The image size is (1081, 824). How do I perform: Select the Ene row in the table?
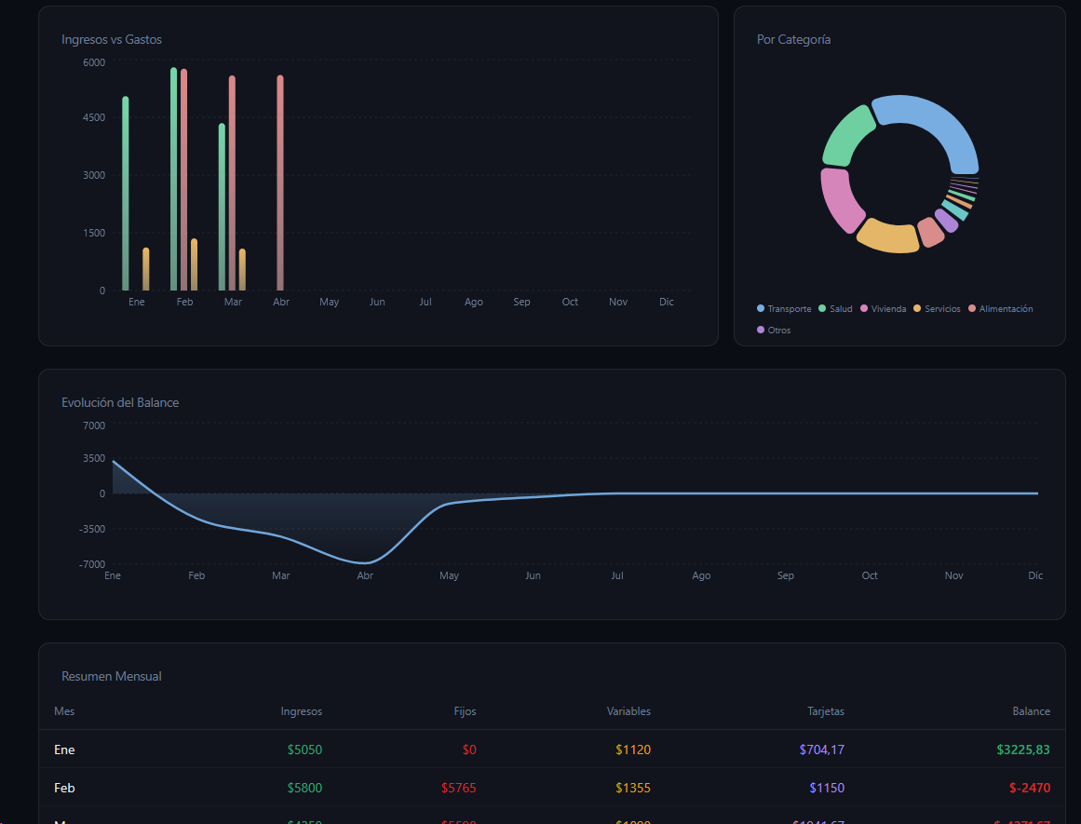point(552,750)
